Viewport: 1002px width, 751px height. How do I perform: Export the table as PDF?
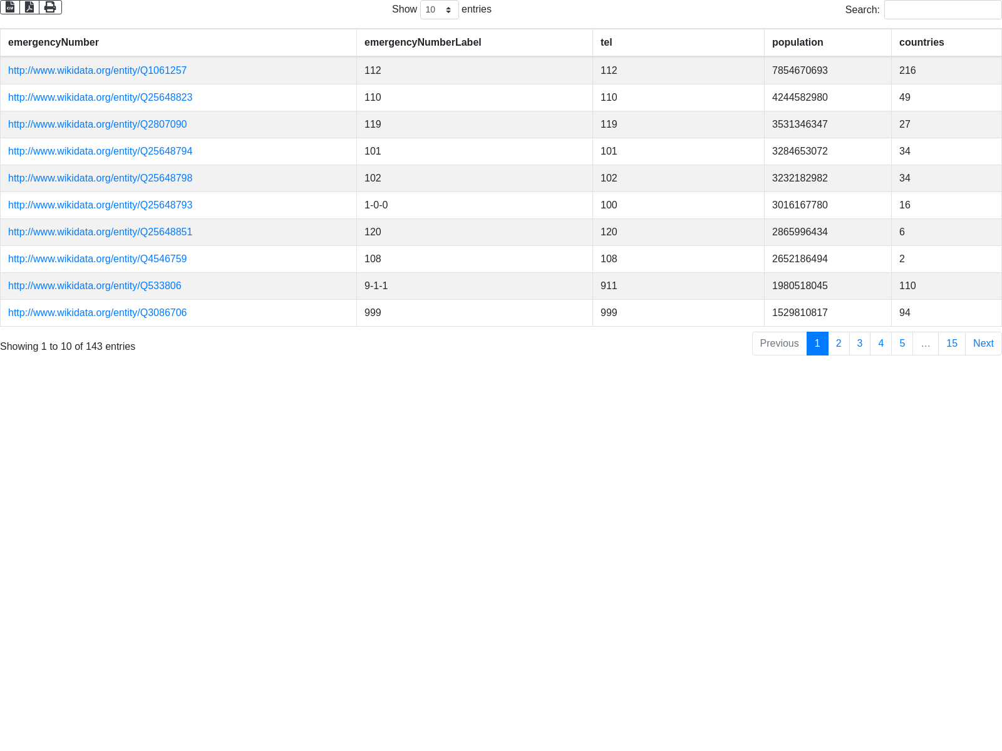pos(29,7)
